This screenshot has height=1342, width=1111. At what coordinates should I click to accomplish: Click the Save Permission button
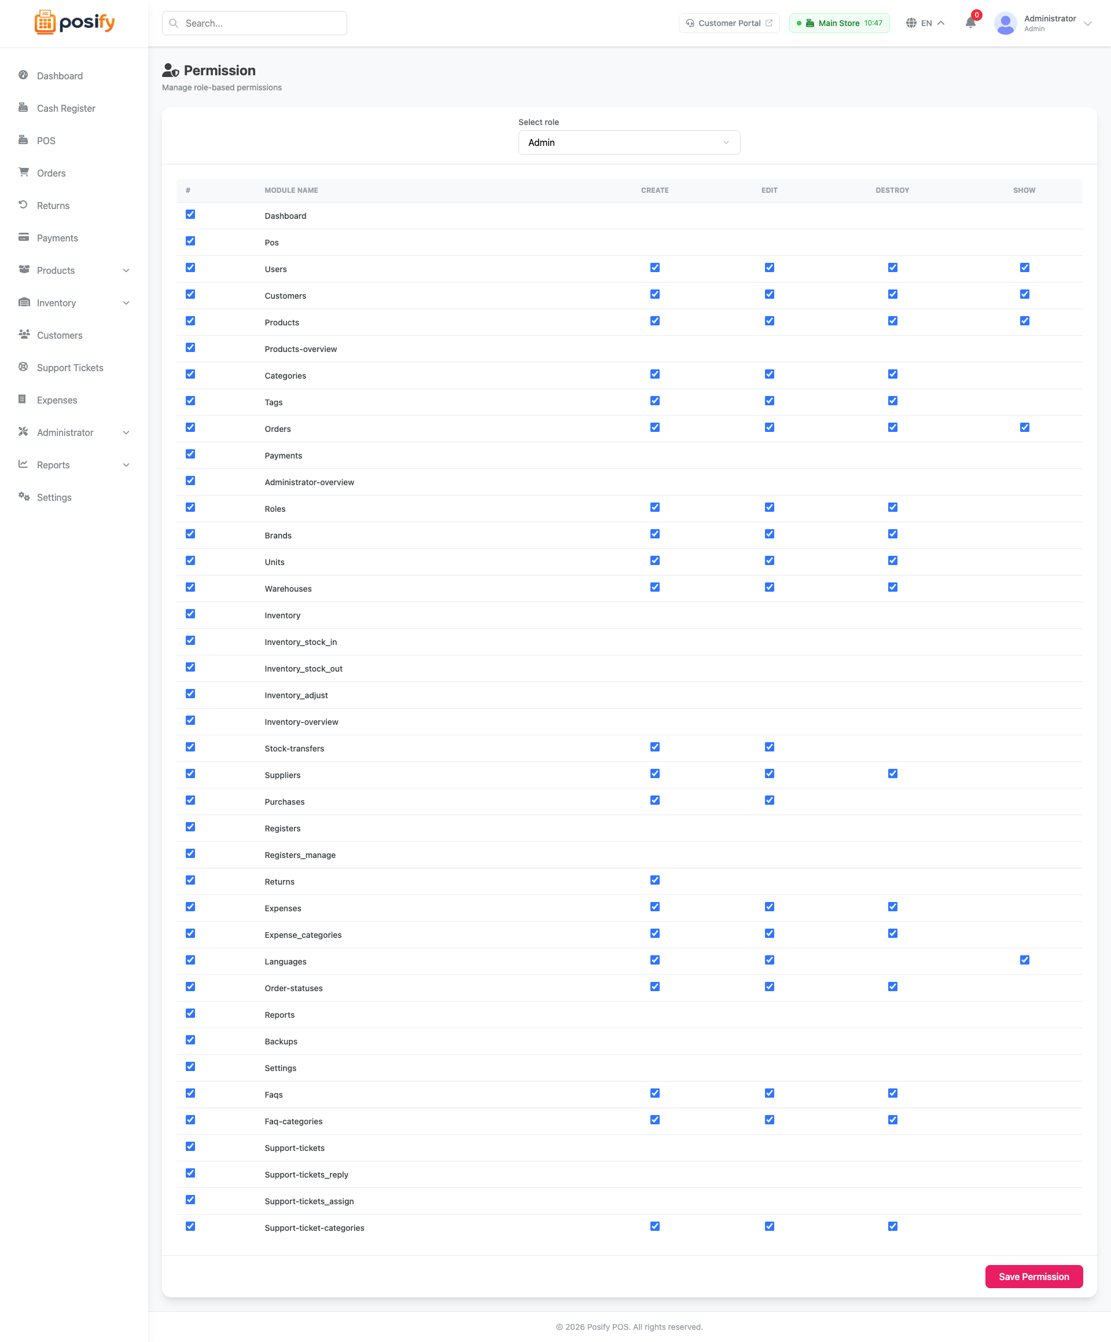coord(1033,1277)
